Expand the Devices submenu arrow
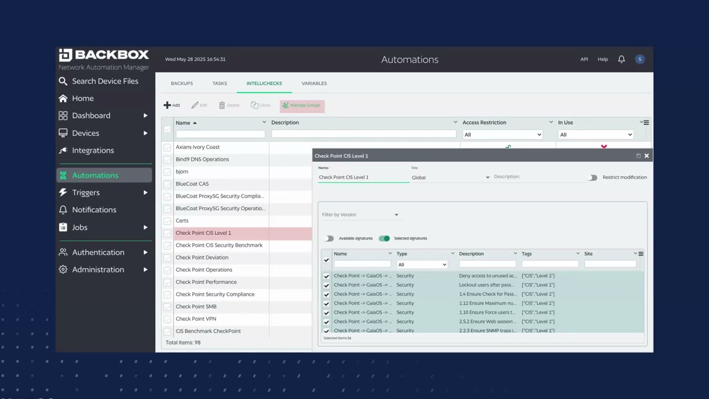 (146, 133)
